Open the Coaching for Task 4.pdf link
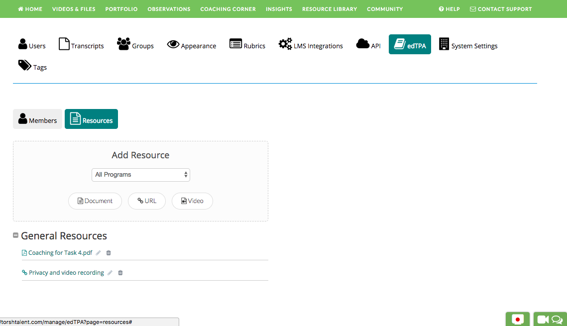The height and width of the screenshot is (326, 567). [60, 253]
